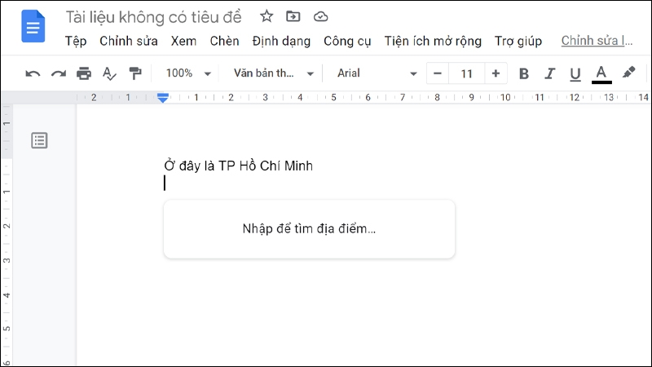Open the Chèn menu

[225, 42]
